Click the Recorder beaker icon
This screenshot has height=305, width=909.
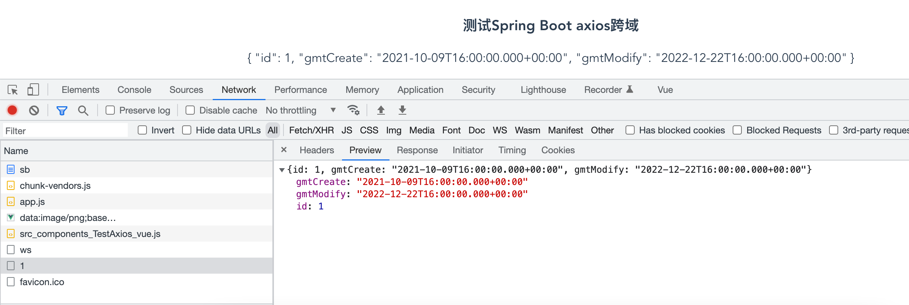pyautogui.click(x=630, y=89)
